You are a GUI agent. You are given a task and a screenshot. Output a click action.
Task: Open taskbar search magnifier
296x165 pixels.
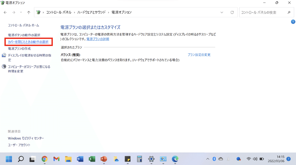pyautogui.click(x=21, y=159)
